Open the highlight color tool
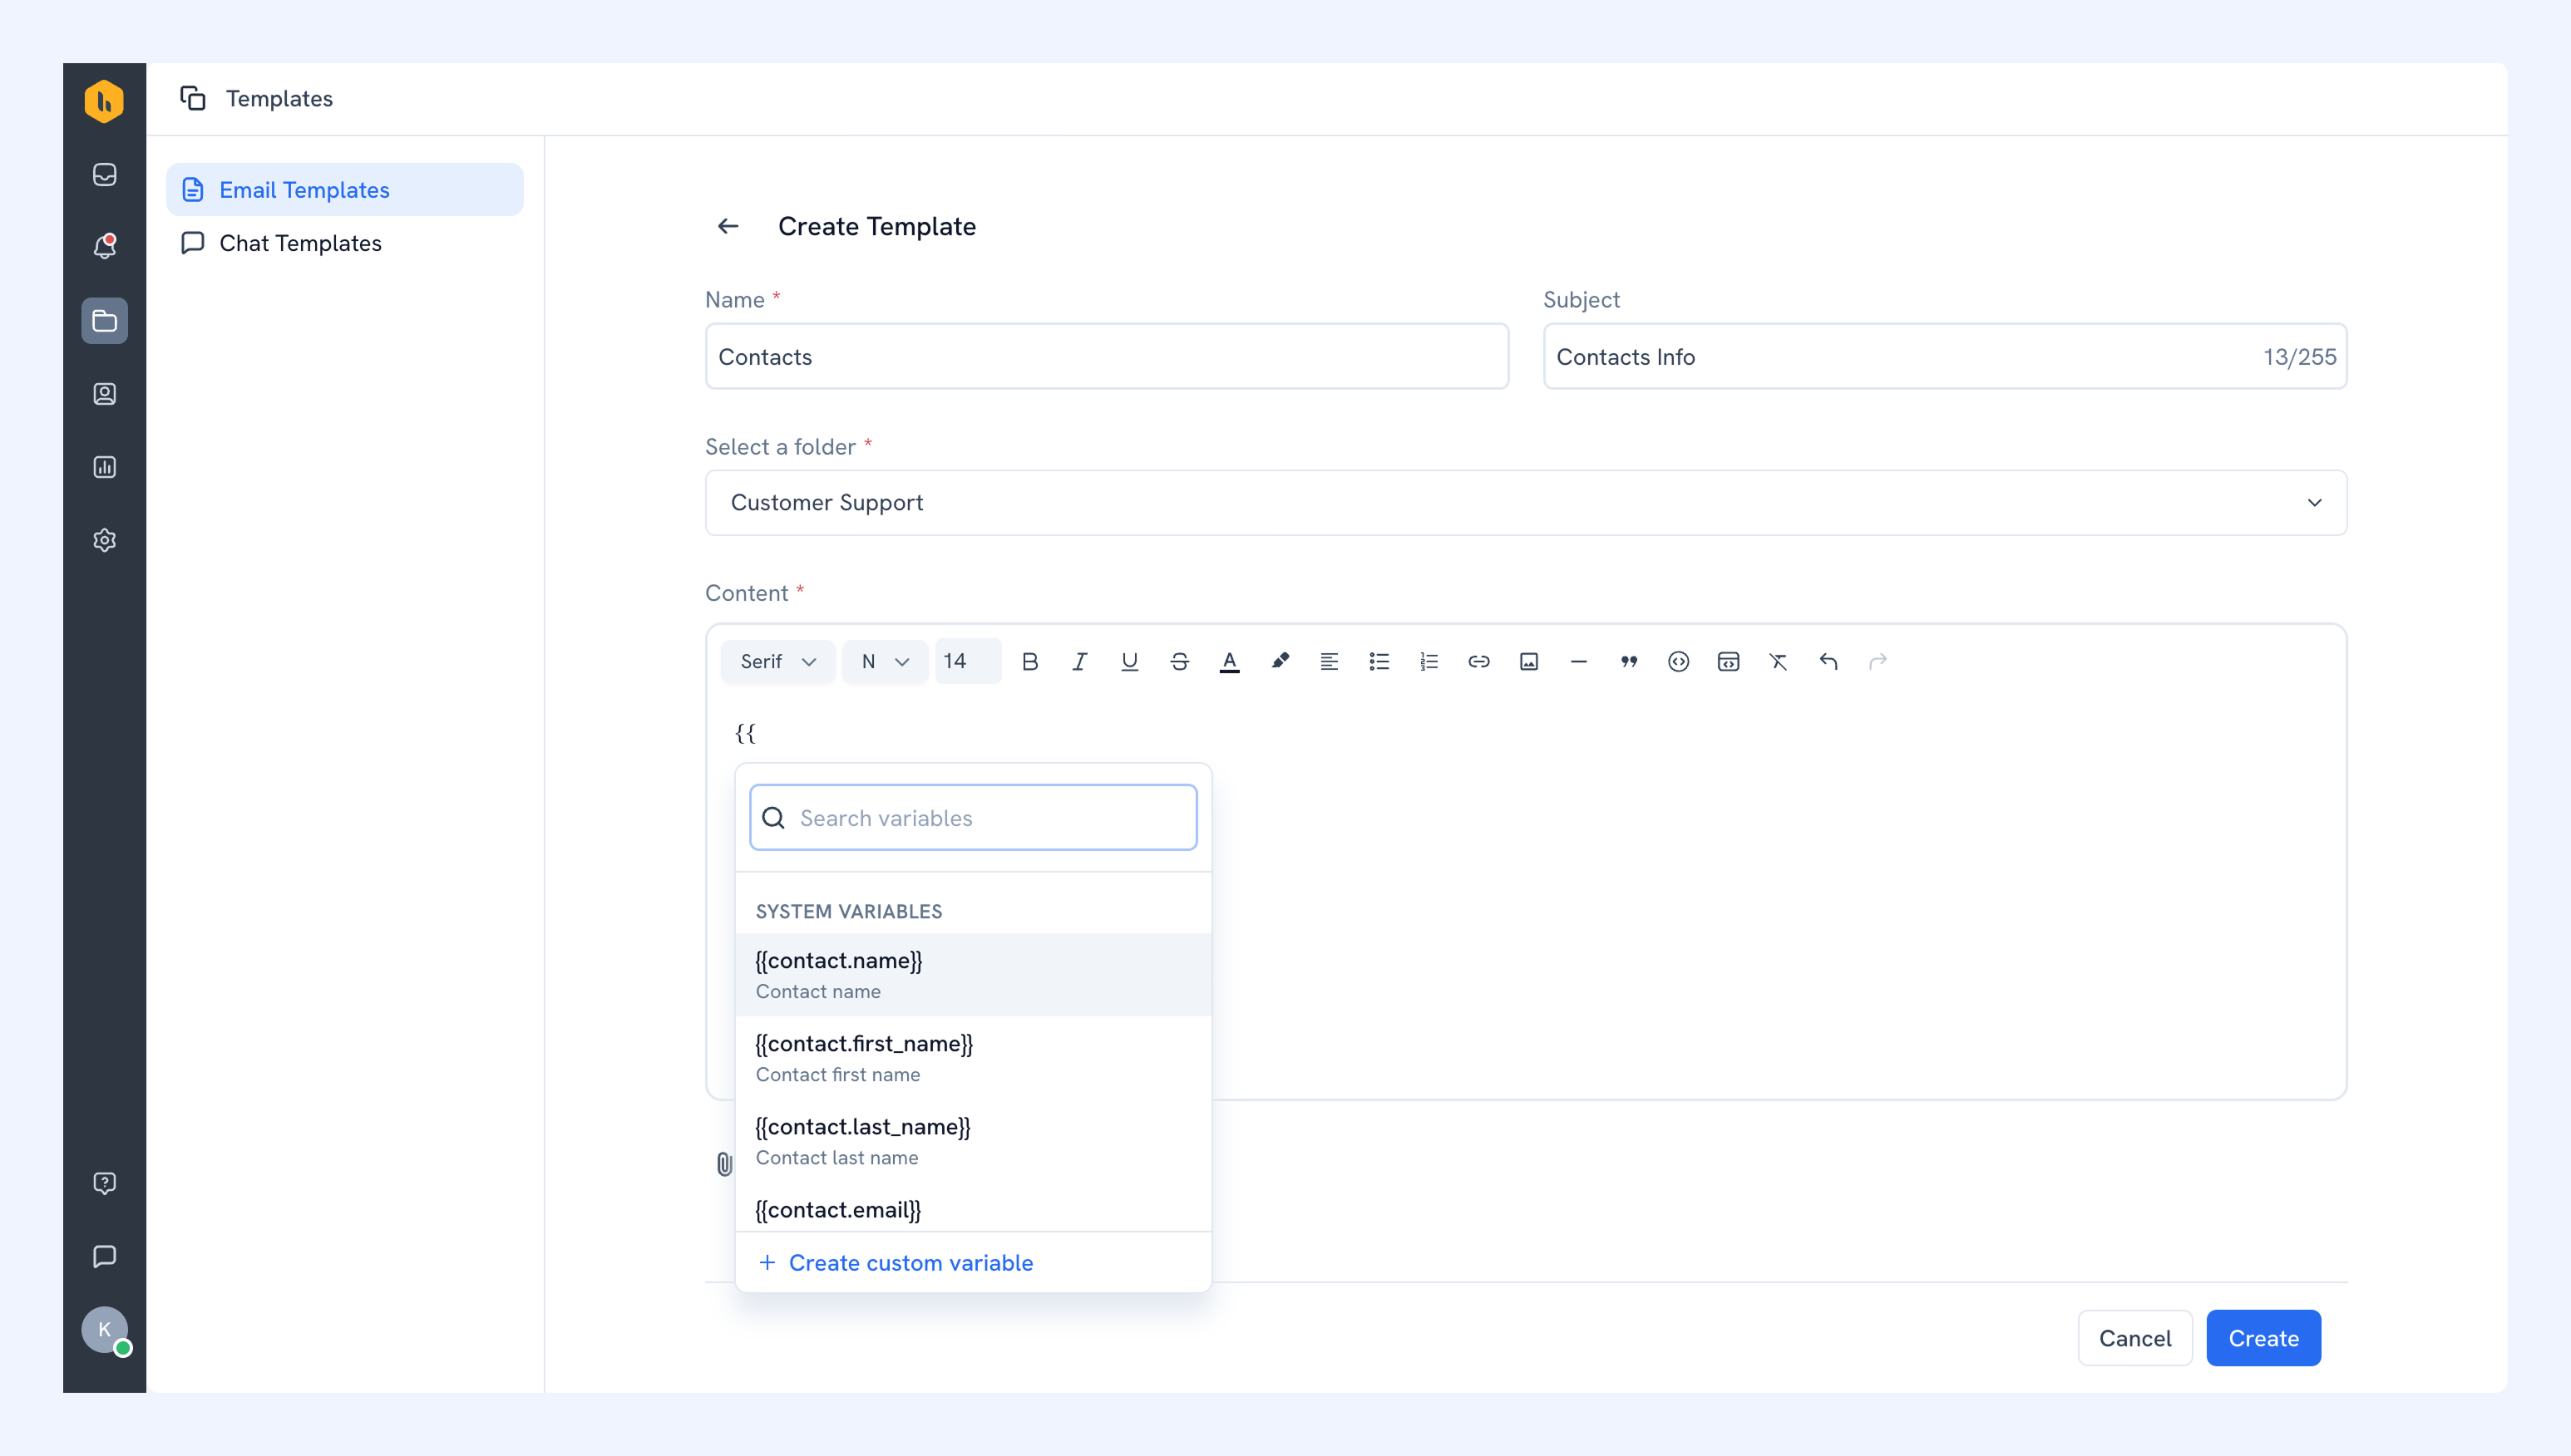Viewport: 2571px width, 1456px height. pyautogui.click(x=1280, y=661)
